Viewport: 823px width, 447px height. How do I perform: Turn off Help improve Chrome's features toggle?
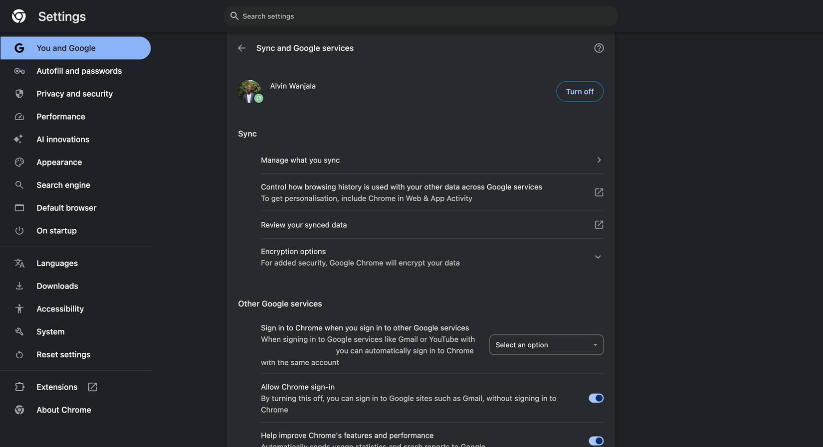coord(596,441)
